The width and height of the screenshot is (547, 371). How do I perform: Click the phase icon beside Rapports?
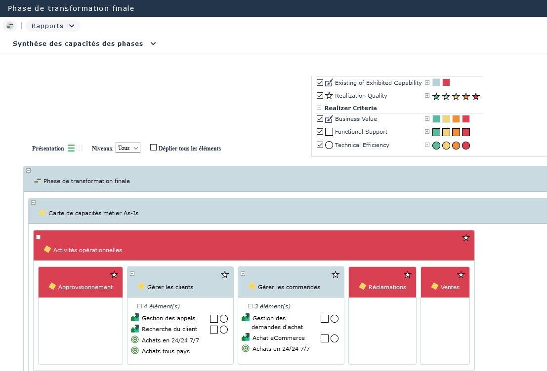(x=10, y=26)
